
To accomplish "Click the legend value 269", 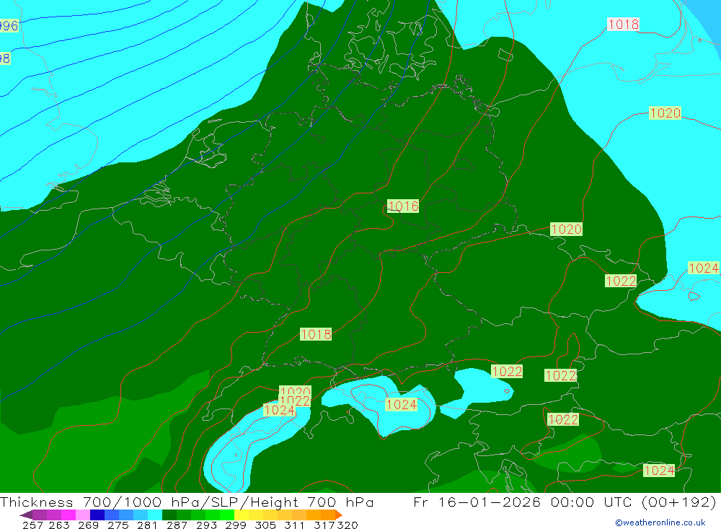I will coord(88,525).
